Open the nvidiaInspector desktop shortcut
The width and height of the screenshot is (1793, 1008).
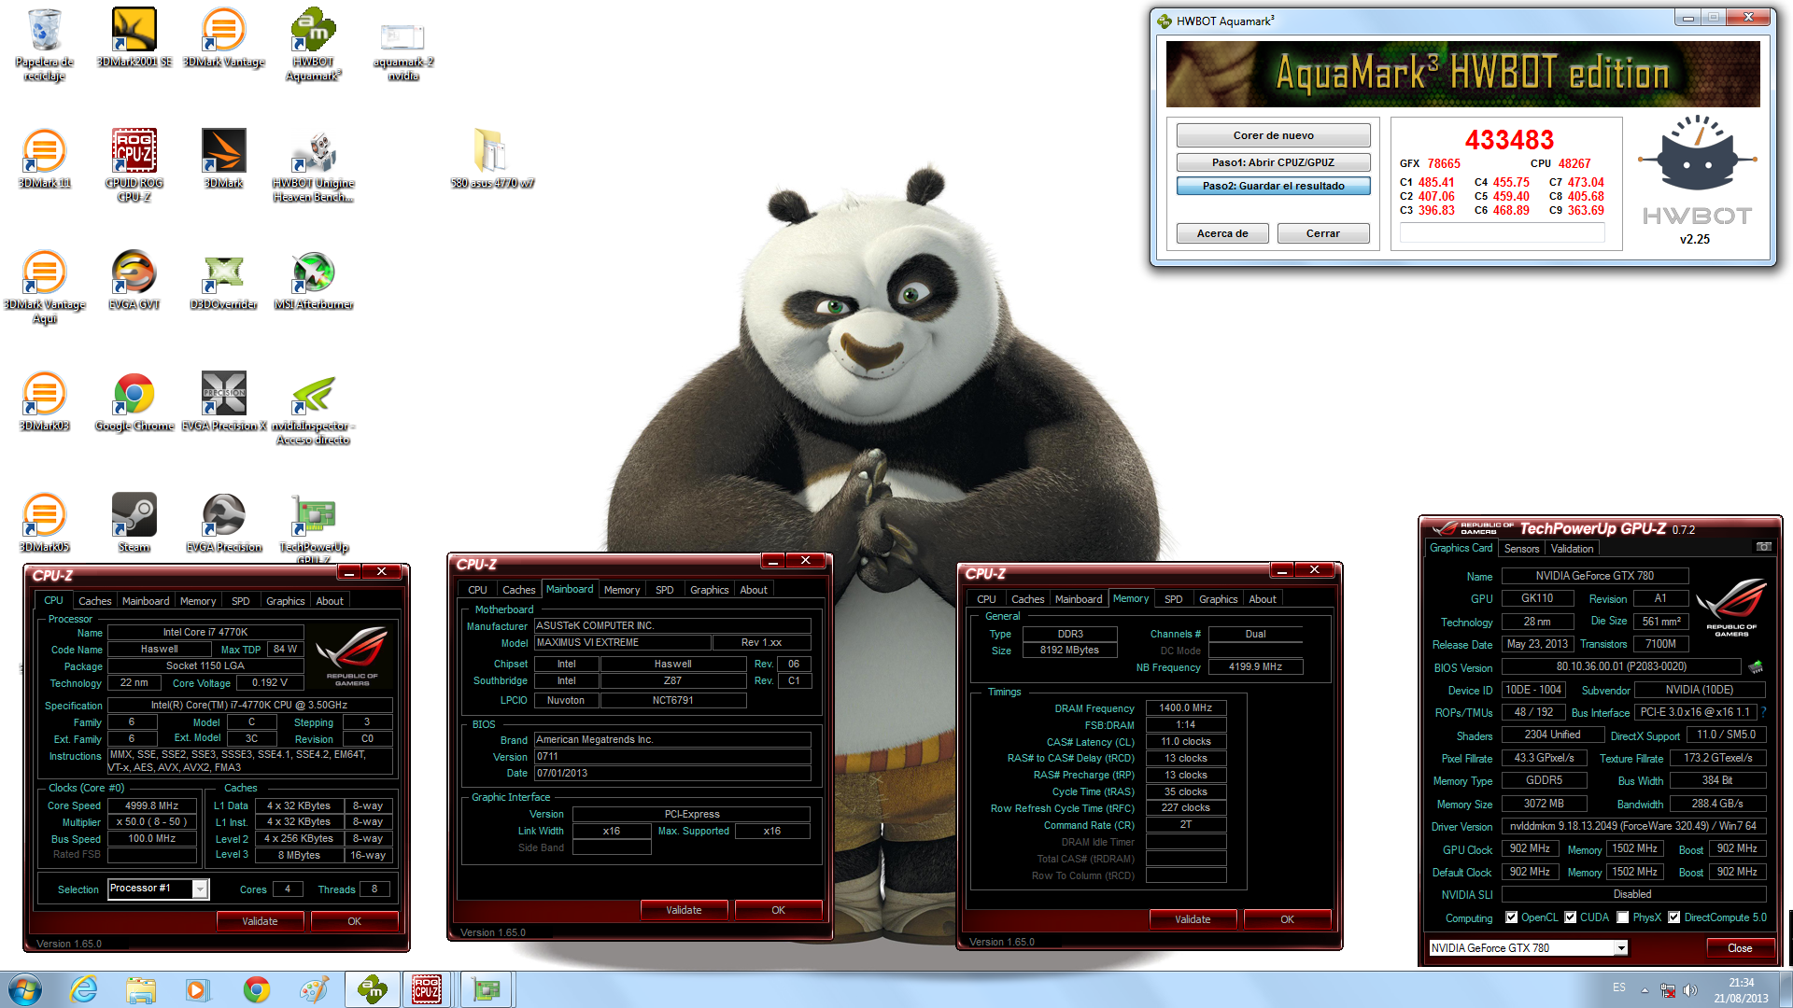pos(313,408)
